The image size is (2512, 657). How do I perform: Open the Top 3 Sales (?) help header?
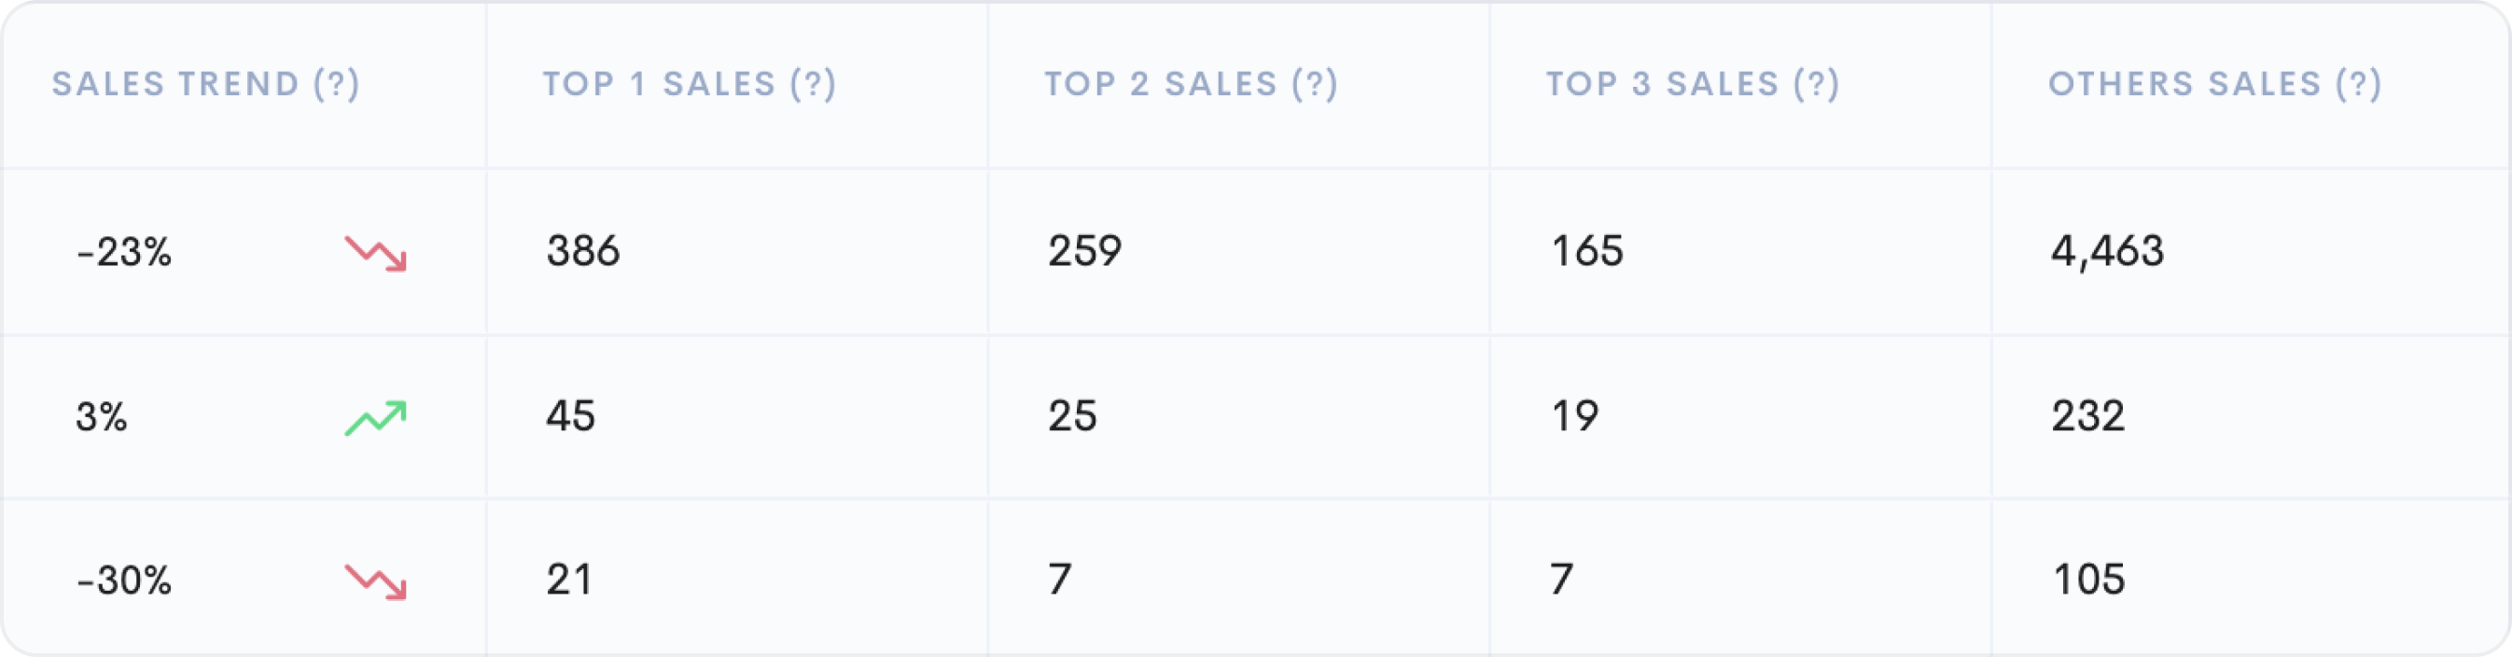[x=1693, y=84]
